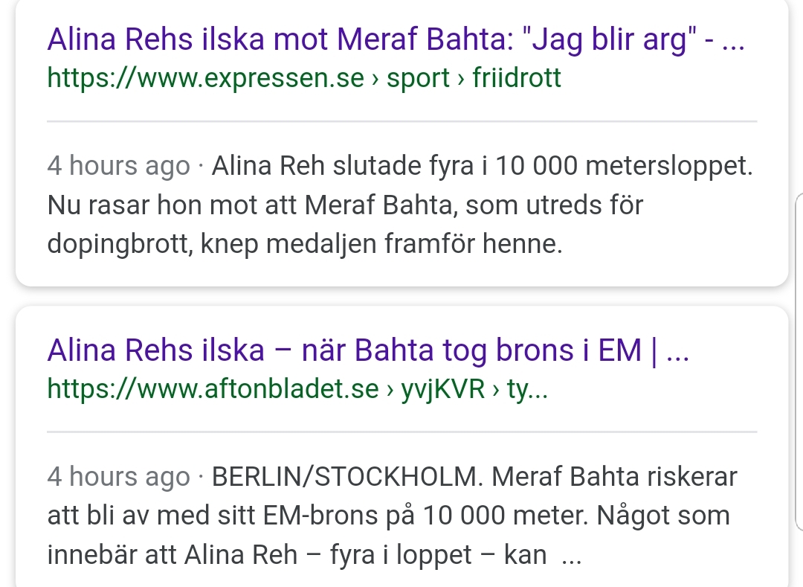
Task: Tap the Expressen snippet about dopingbrott
Action: (345, 205)
